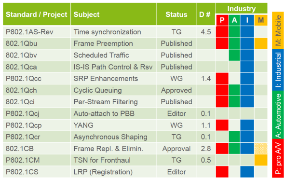This screenshot has height=180, width=285.
Task: Click the orange M industry header cell
Action: pyautogui.click(x=261, y=20)
